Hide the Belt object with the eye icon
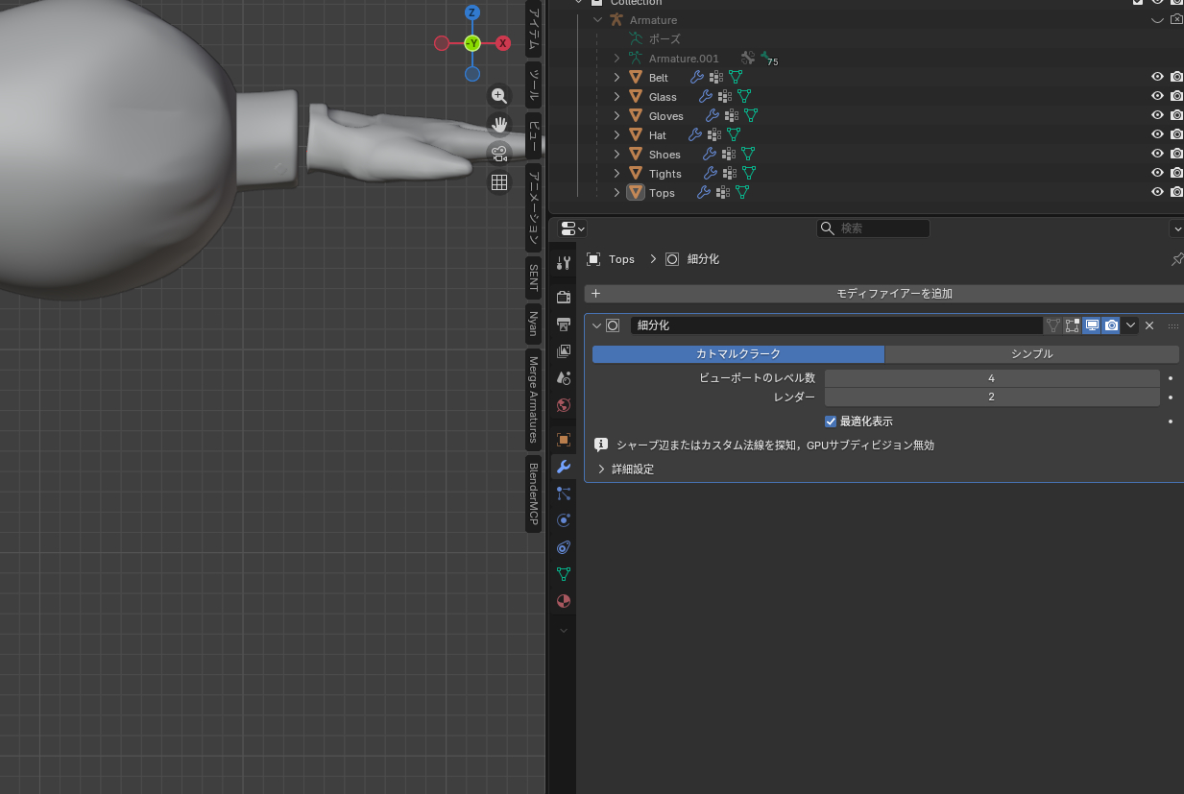Image resolution: width=1184 pixels, height=794 pixels. (x=1157, y=77)
